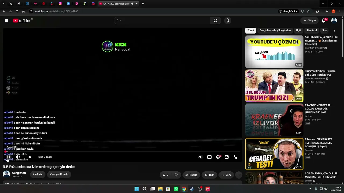The width and height of the screenshot is (344, 193).
Task: Adjust the player volume slider
Action: [x=26, y=157]
